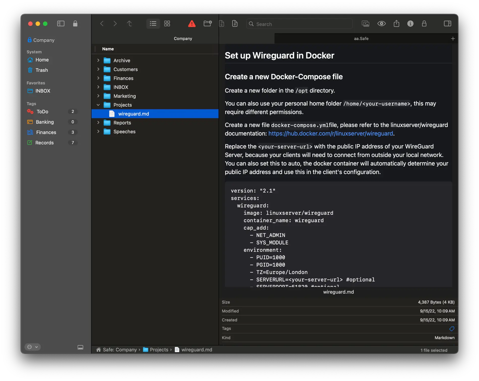Open the image gallery icon
Screen dimensions: 479x381
(366, 24)
